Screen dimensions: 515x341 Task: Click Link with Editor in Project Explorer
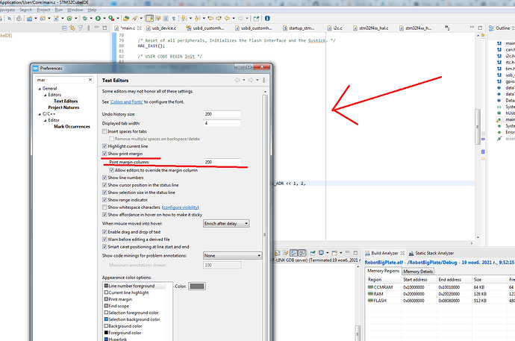click(x=72, y=28)
